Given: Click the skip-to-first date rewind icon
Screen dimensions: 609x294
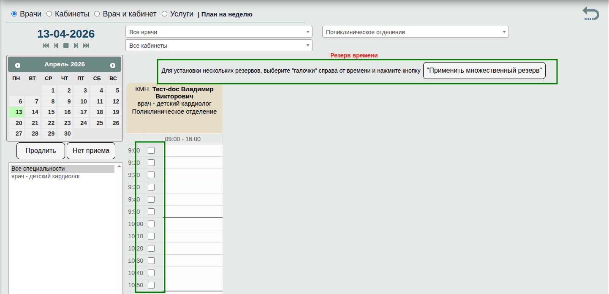Looking at the screenshot, I should (x=46, y=46).
